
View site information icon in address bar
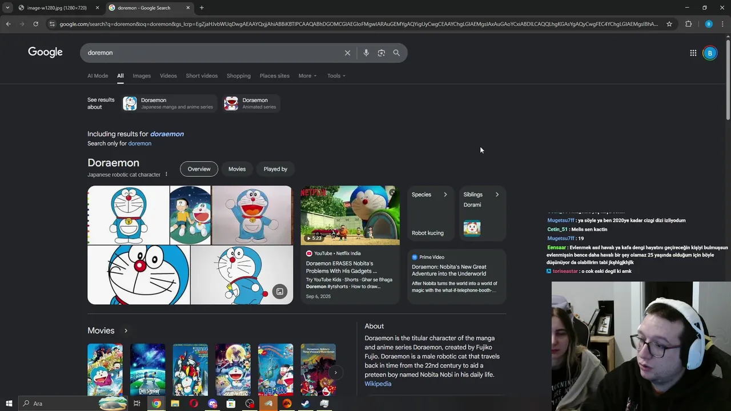[52, 24]
